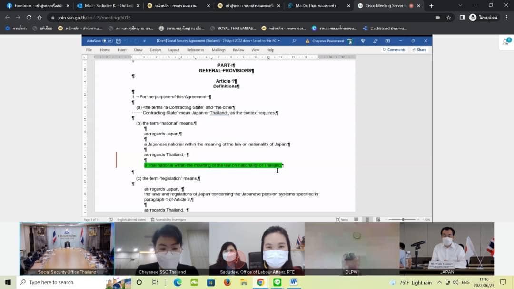The width and height of the screenshot is (514, 289).
Task: Switch to the Mailings ribbon tab
Action: [218, 50]
